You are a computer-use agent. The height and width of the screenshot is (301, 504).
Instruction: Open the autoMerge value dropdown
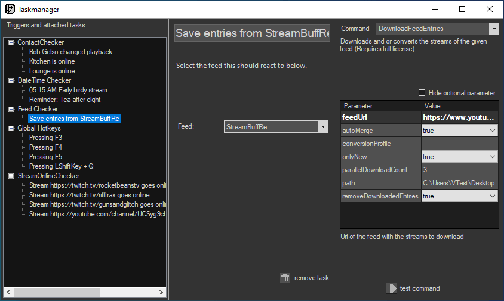[x=492, y=131]
